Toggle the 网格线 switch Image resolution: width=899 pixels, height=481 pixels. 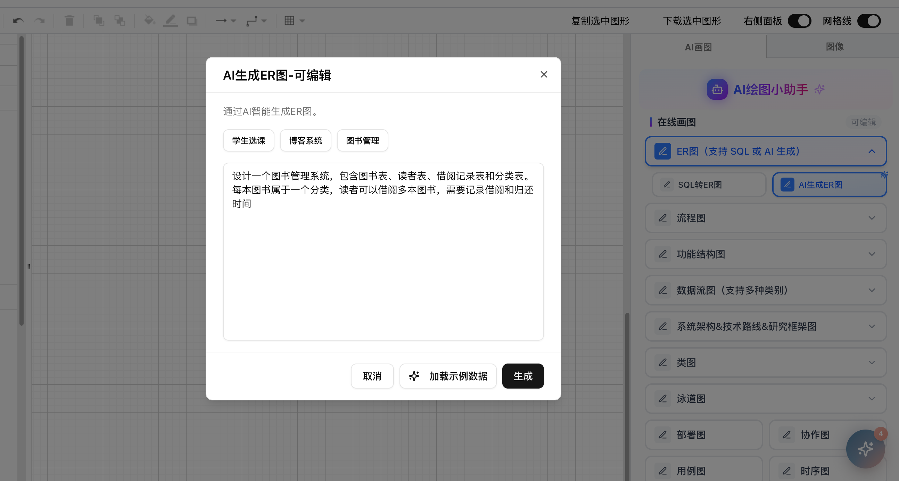[869, 21]
